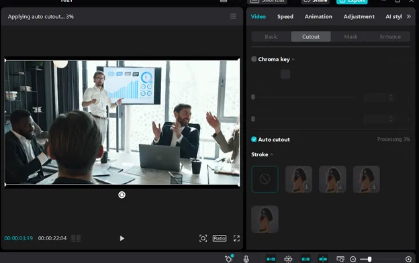
Task: Click the timeline zoom-in magnifier
Action: pyautogui.click(x=408, y=259)
